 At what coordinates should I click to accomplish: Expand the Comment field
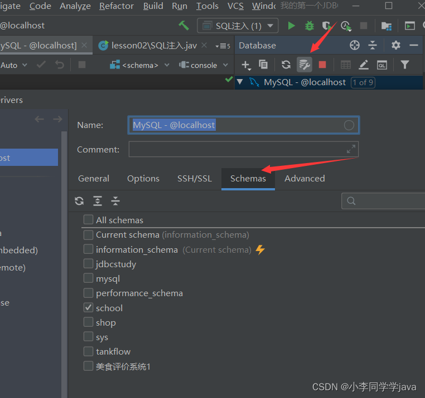point(351,149)
